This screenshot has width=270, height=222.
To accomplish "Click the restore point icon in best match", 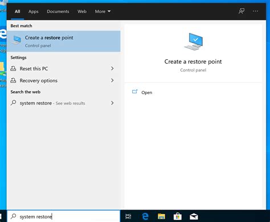I will pyautogui.click(x=17, y=40).
